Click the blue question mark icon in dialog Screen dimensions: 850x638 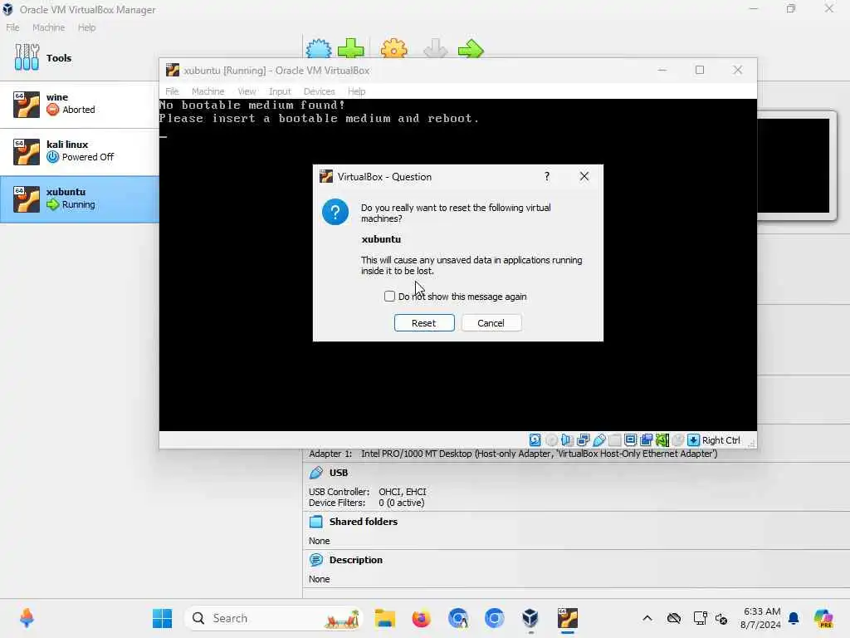[x=335, y=212]
